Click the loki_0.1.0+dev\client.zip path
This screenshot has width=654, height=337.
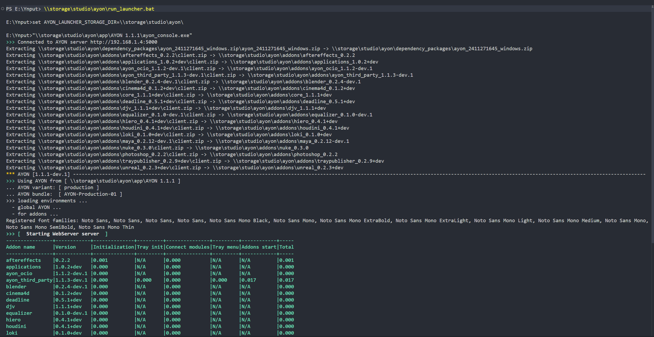tap(117, 134)
